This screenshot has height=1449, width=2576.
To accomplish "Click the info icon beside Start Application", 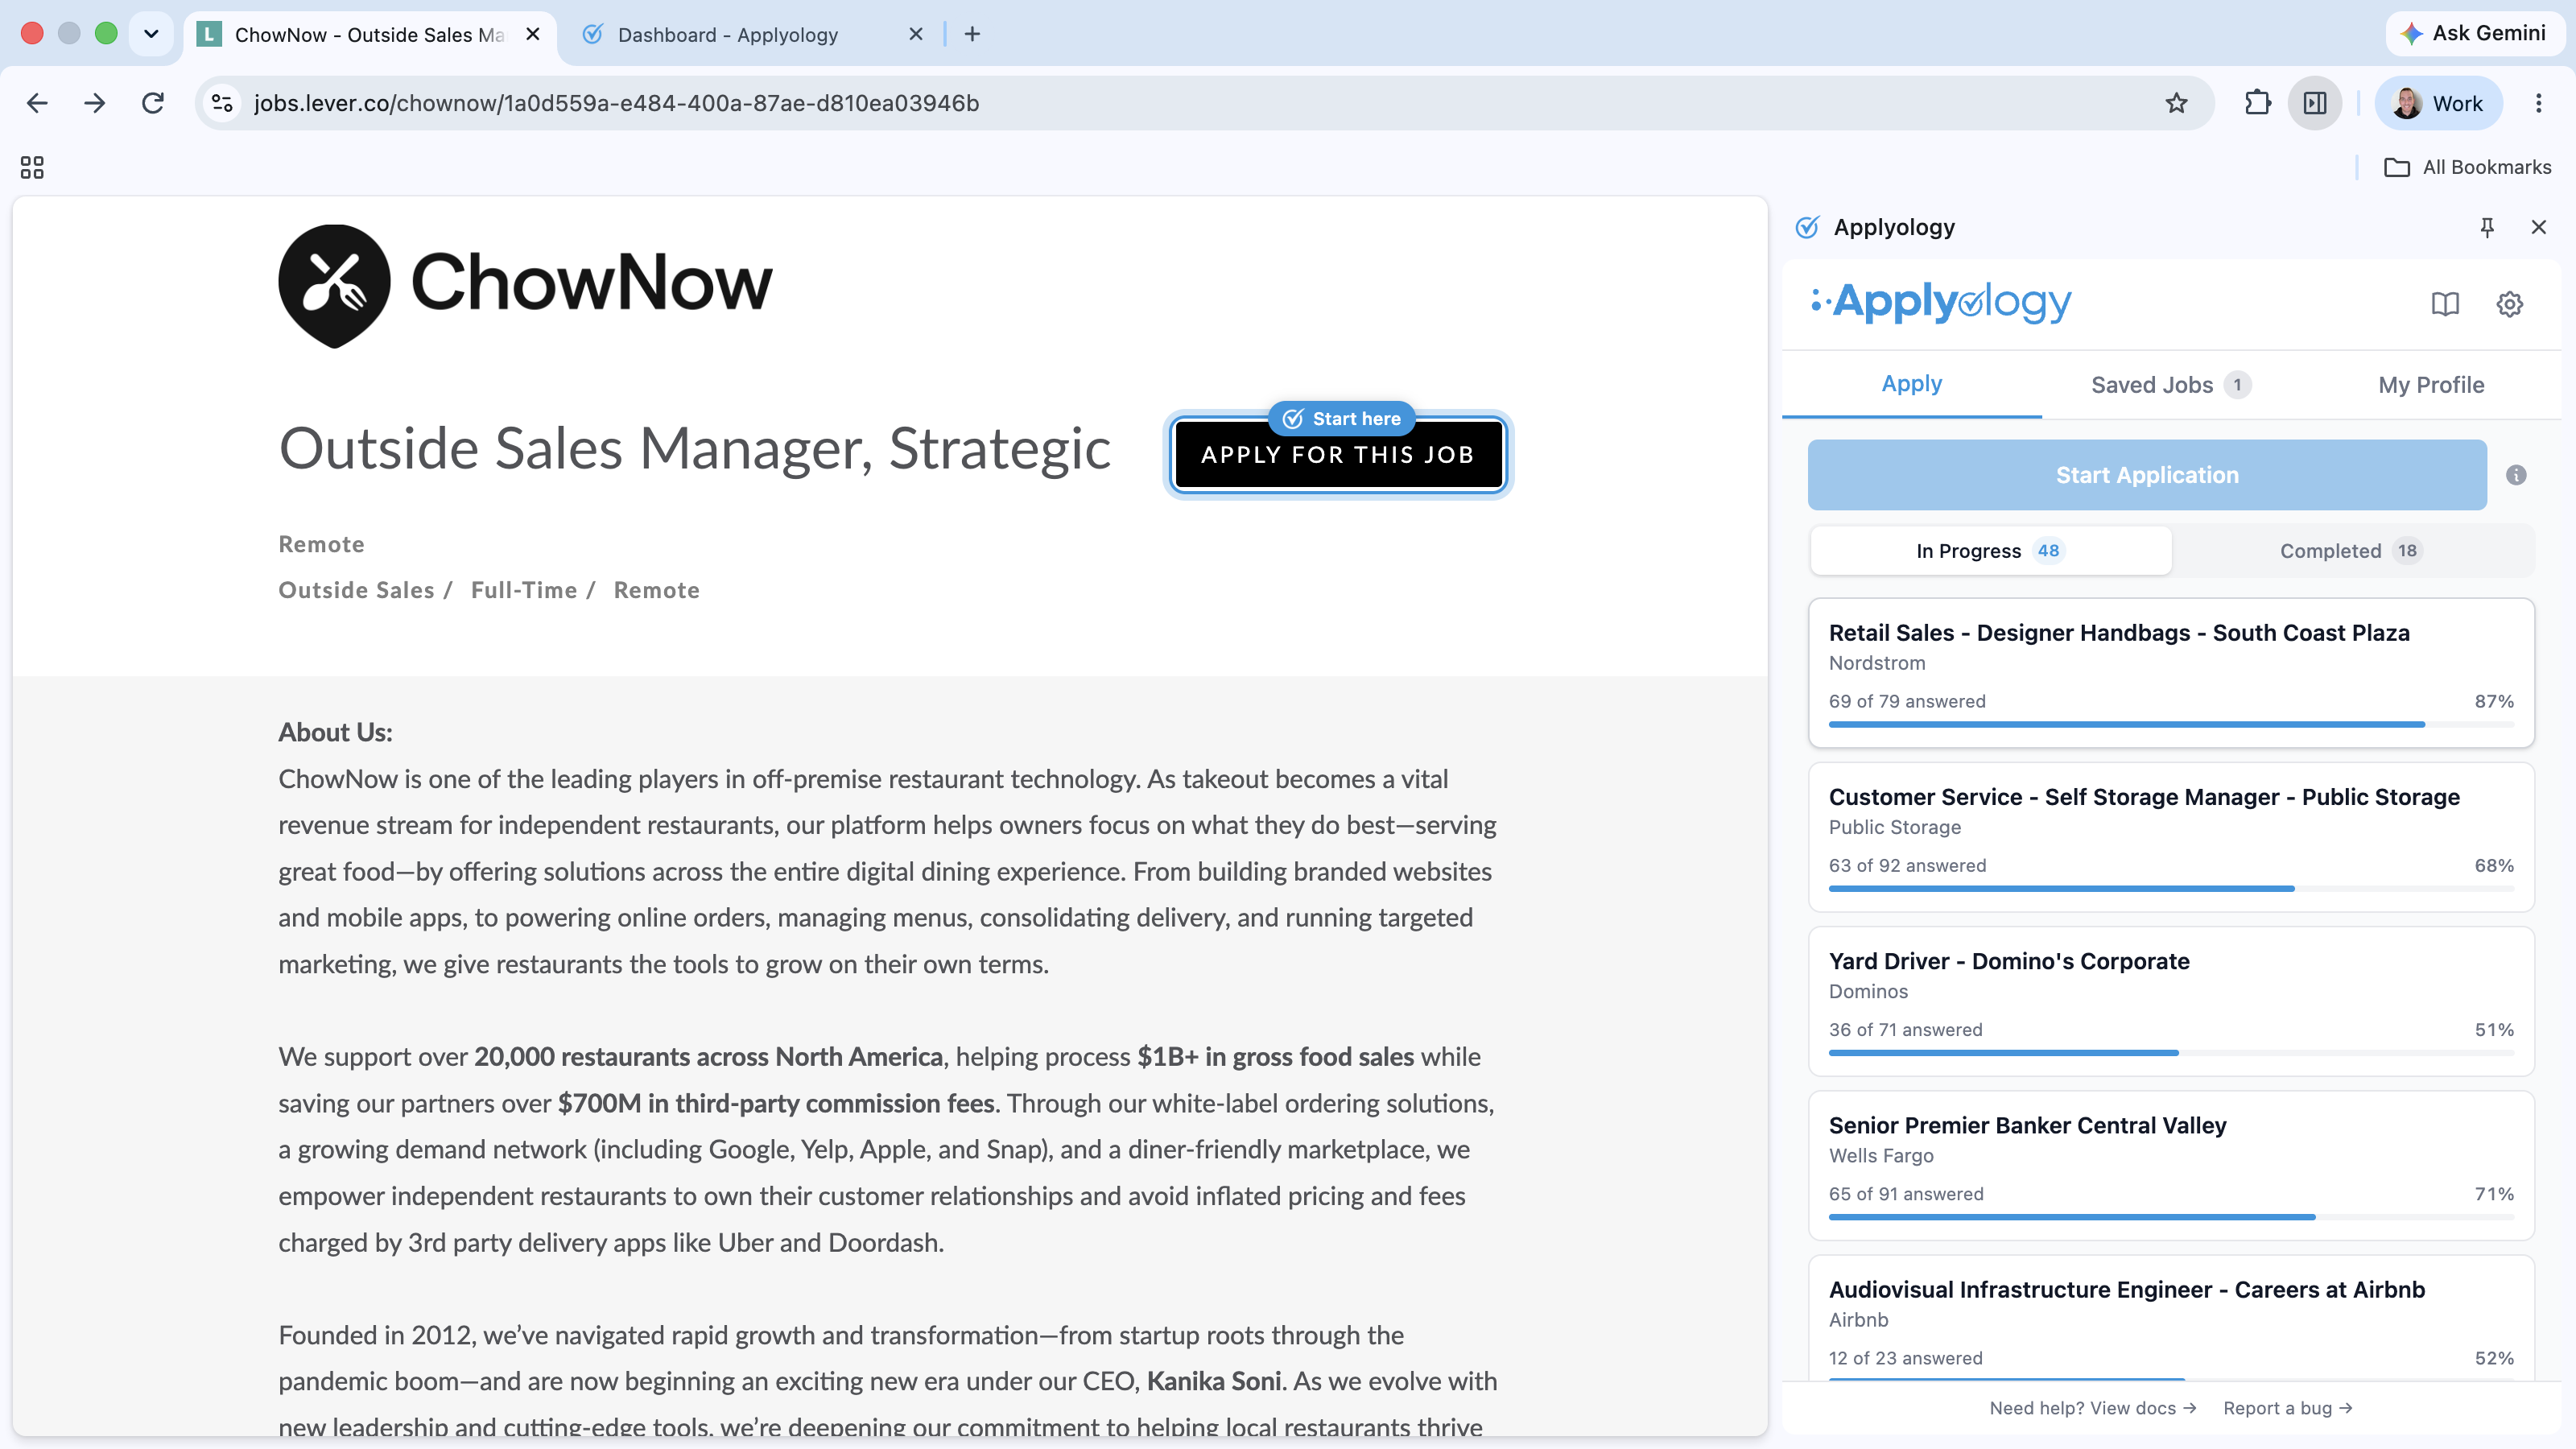I will pyautogui.click(x=2516, y=475).
